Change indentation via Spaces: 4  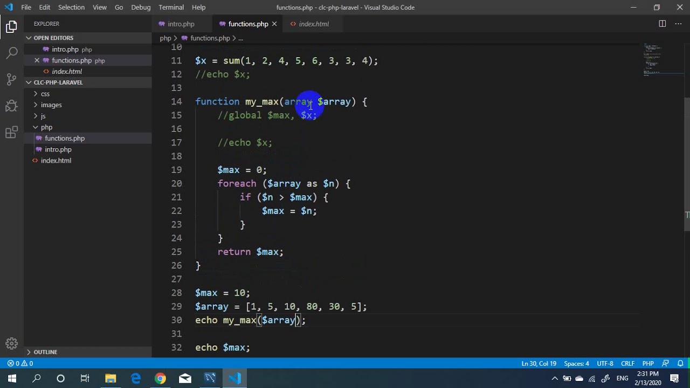576,363
